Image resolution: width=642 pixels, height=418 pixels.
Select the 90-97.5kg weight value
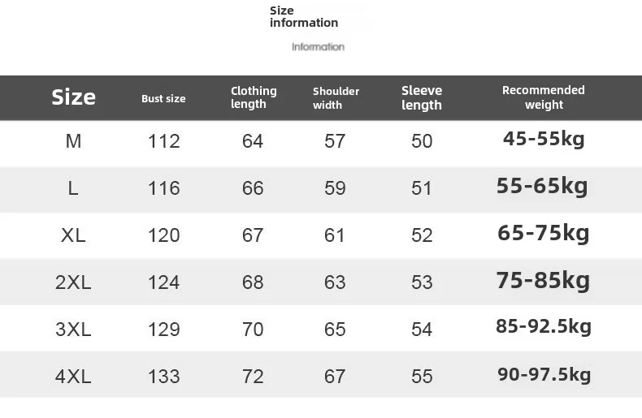[544, 374]
